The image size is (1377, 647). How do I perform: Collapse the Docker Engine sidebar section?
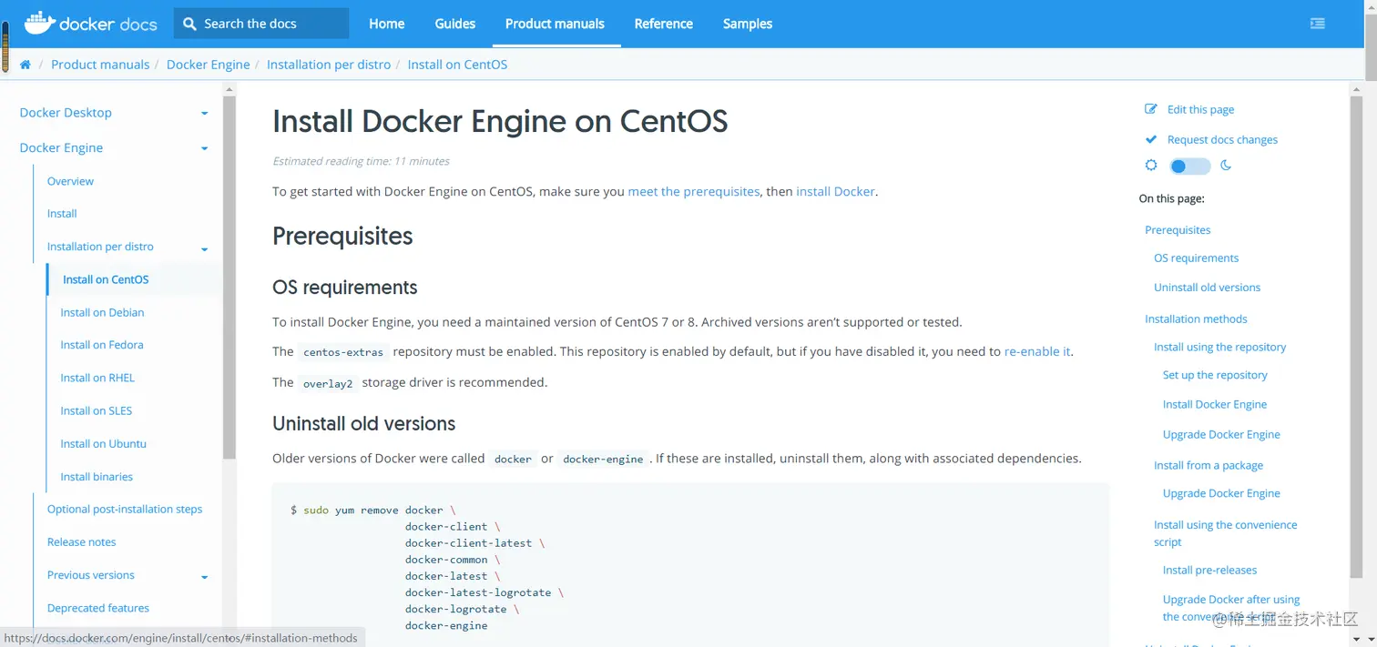click(204, 148)
